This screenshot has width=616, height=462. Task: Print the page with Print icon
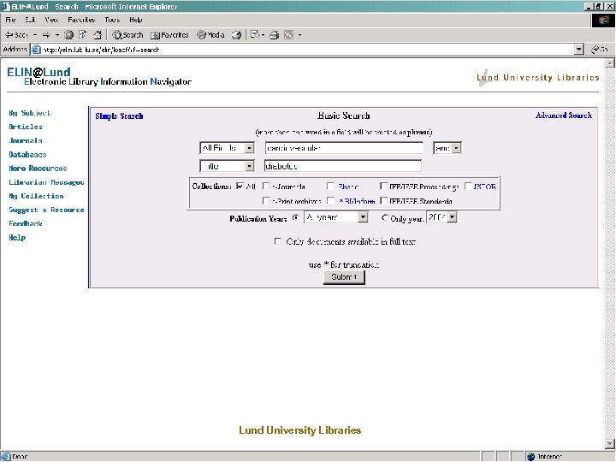pos(275,35)
